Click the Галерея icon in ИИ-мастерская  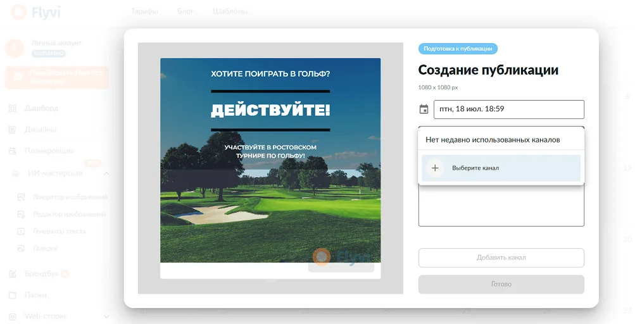(21, 249)
